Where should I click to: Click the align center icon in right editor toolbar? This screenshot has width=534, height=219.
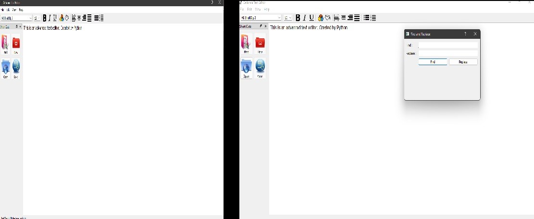[x=343, y=18]
